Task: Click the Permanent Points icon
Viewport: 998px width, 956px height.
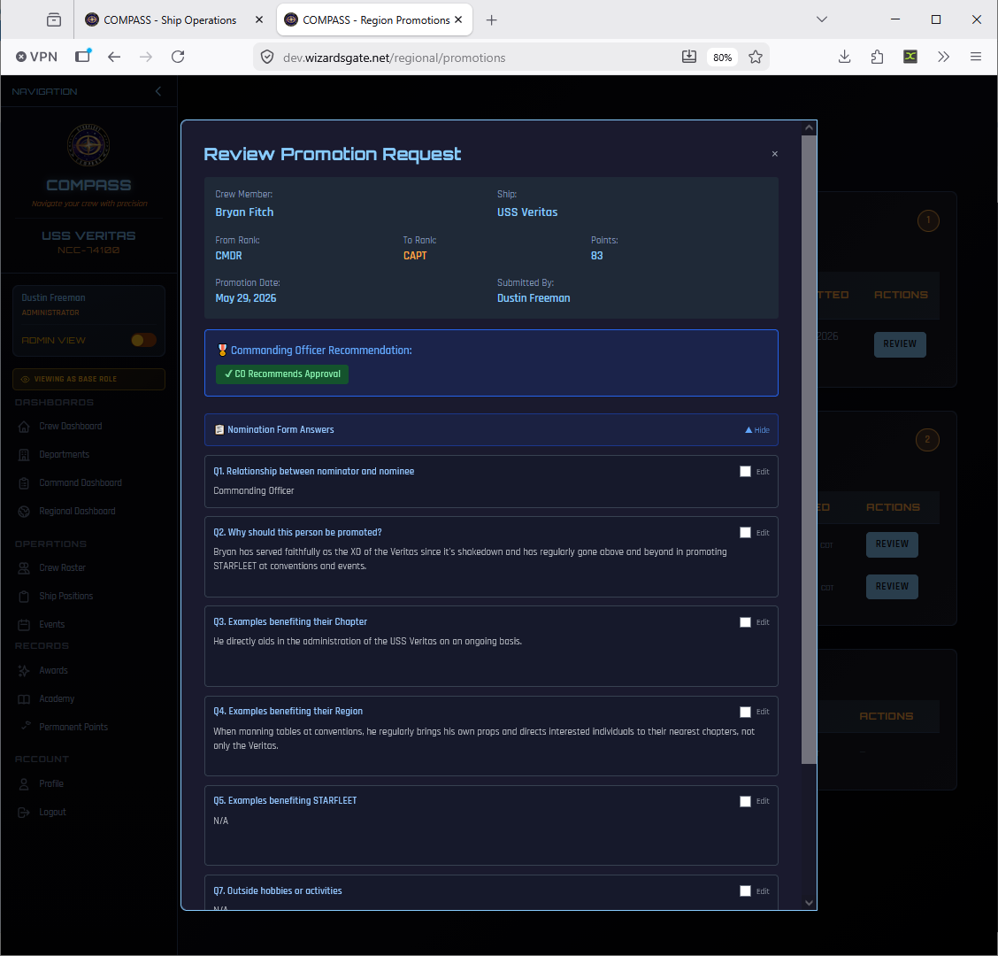Action: 26,726
